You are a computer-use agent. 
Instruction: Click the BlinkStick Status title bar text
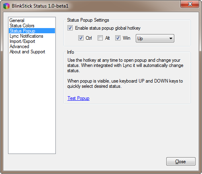(40, 6)
